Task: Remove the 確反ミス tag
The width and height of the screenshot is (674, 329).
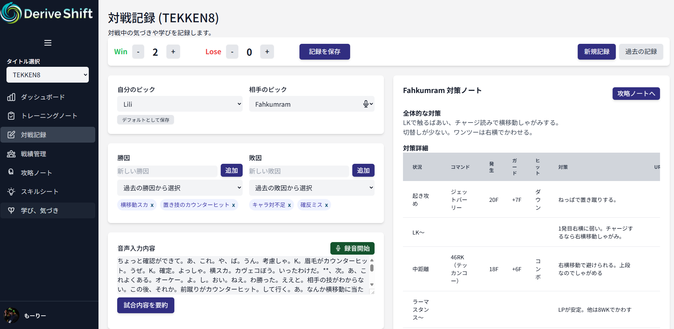Action: click(326, 205)
